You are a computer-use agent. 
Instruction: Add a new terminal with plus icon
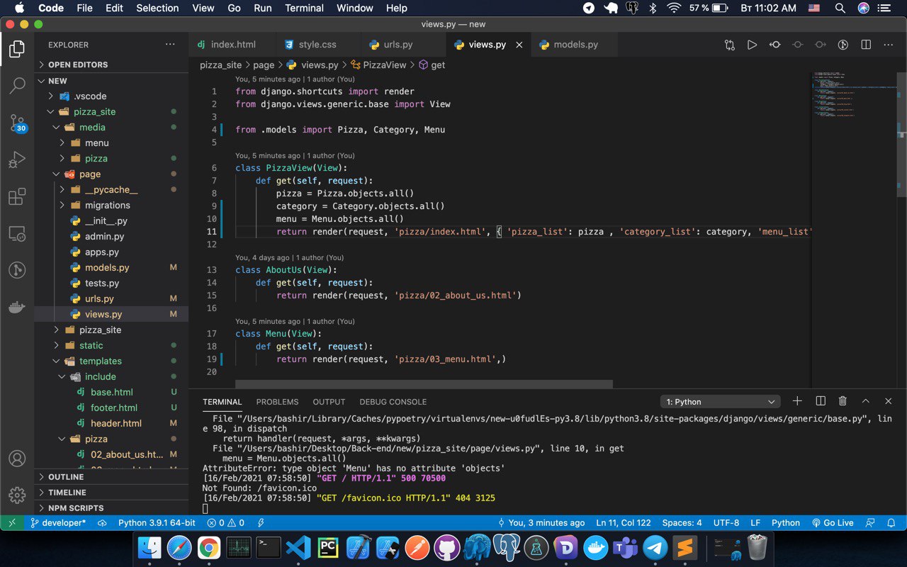coord(797,401)
